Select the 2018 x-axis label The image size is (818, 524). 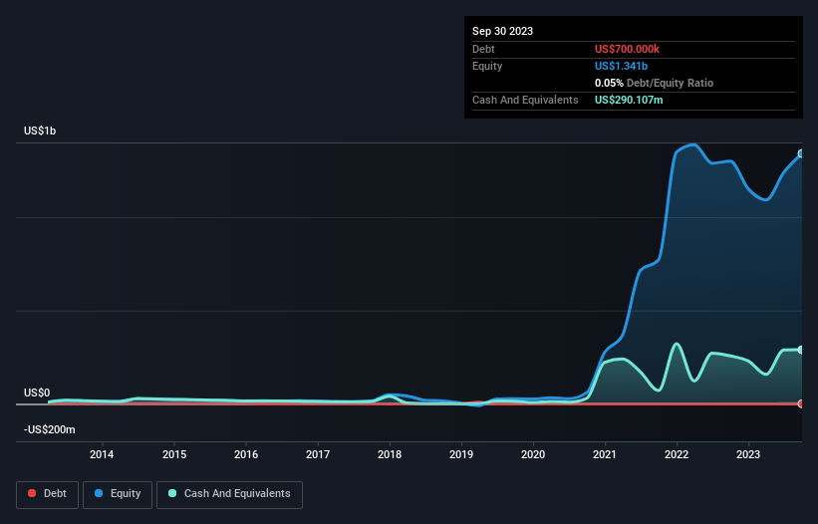(x=390, y=454)
